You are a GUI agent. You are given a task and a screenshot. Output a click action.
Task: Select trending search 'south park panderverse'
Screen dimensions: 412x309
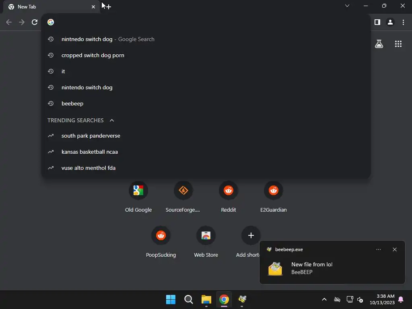pos(206,136)
